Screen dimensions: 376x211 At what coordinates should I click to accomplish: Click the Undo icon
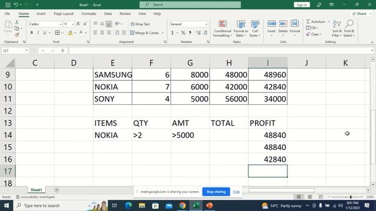point(16,5)
